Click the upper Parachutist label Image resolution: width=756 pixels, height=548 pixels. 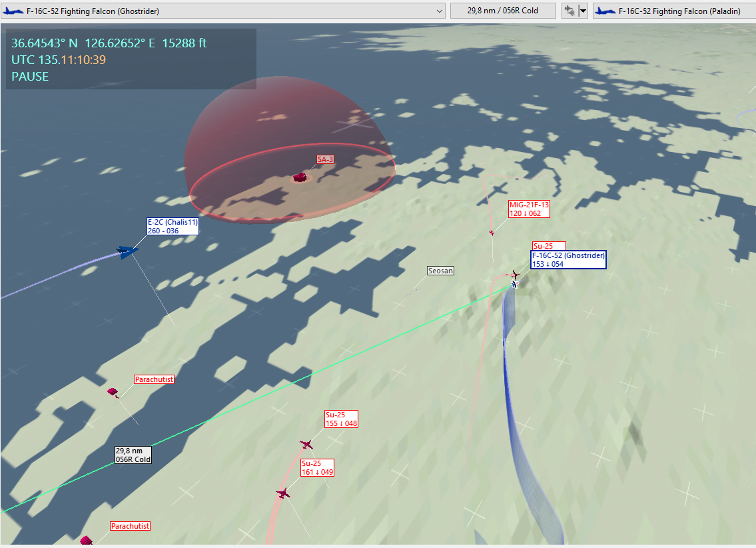click(154, 379)
